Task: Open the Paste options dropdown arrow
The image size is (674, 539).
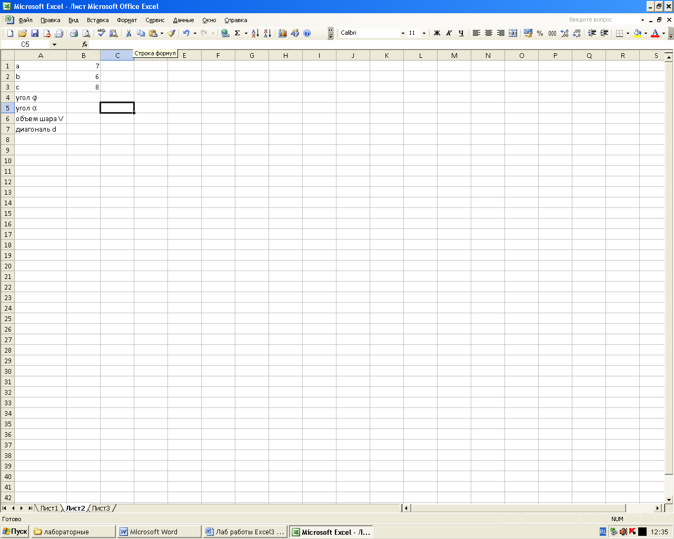Action: pyautogui.click(x=162, y=33)
